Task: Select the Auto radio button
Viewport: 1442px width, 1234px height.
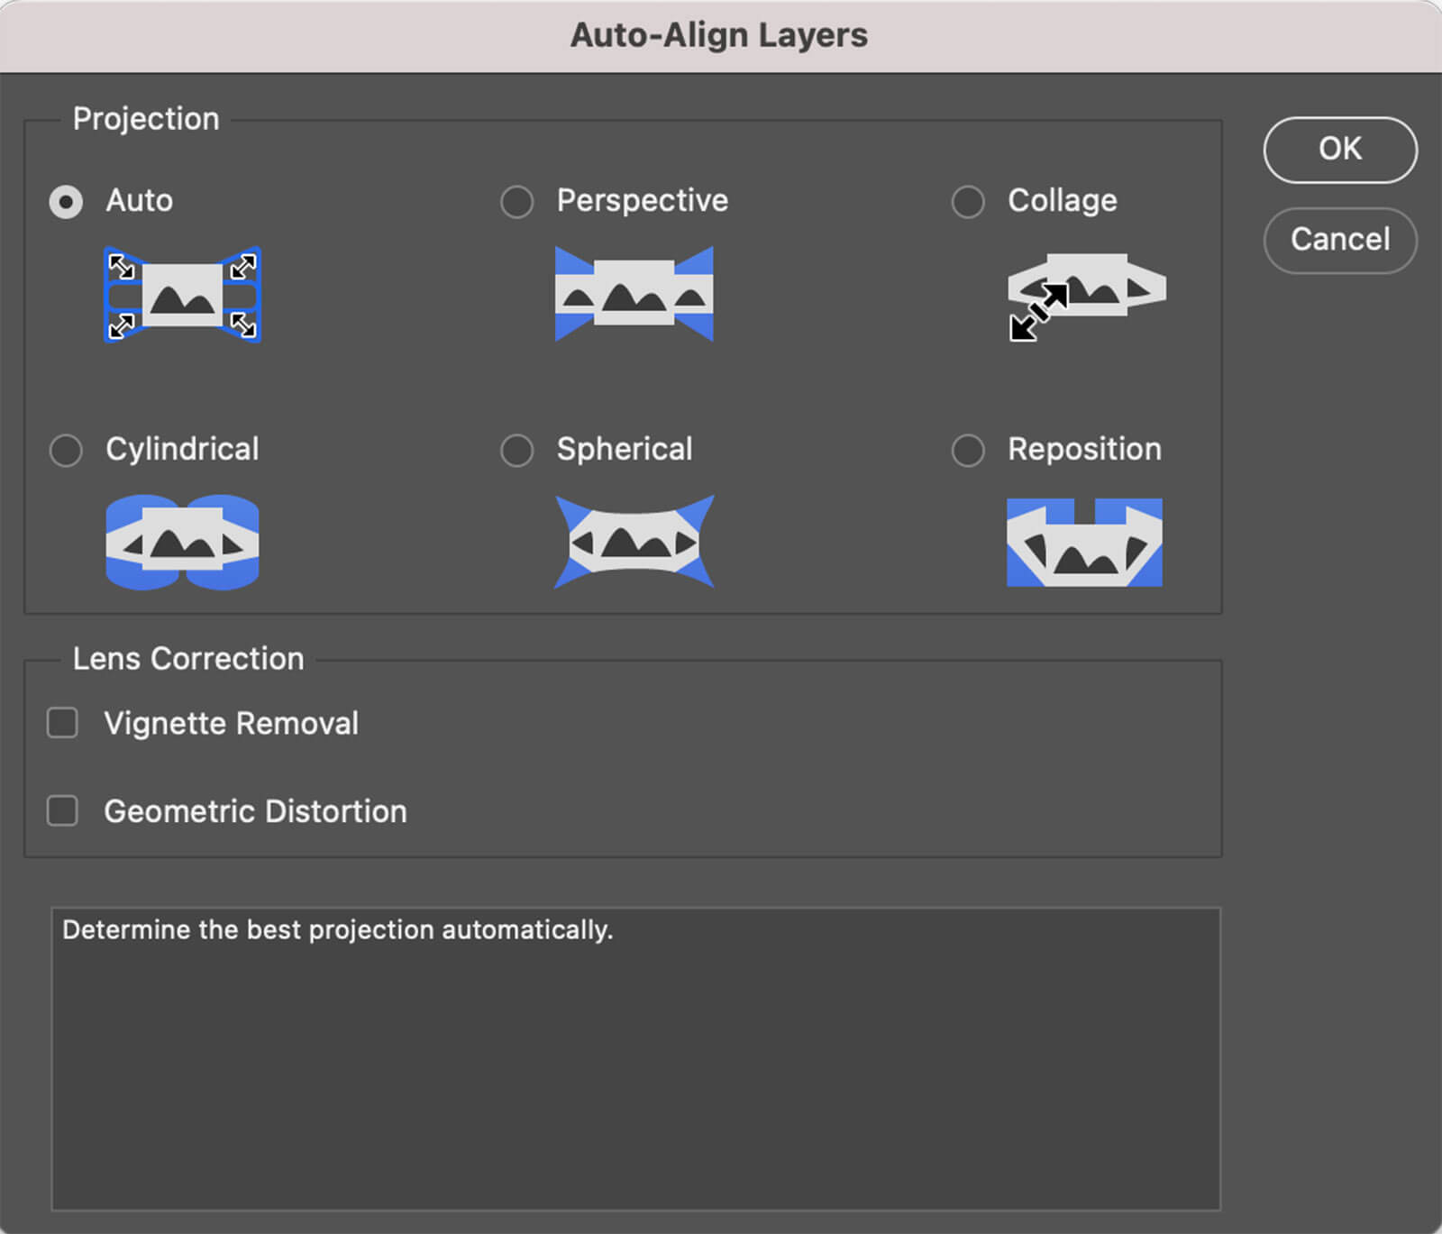Action: [66, 202]
